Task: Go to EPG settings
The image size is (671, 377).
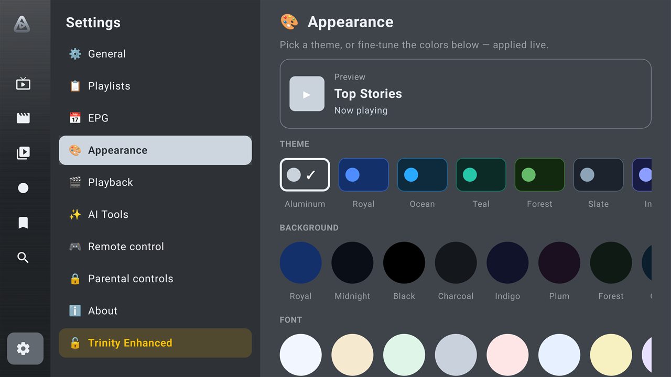Action: [155, 118]
